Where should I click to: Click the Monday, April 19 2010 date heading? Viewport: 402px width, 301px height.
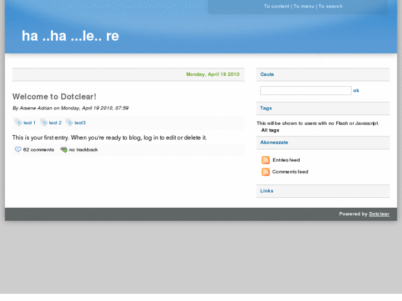pos(213,75)
